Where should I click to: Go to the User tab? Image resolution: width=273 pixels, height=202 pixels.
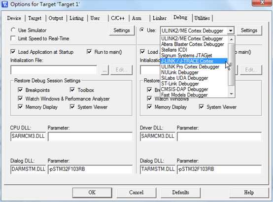click(95, 18)
